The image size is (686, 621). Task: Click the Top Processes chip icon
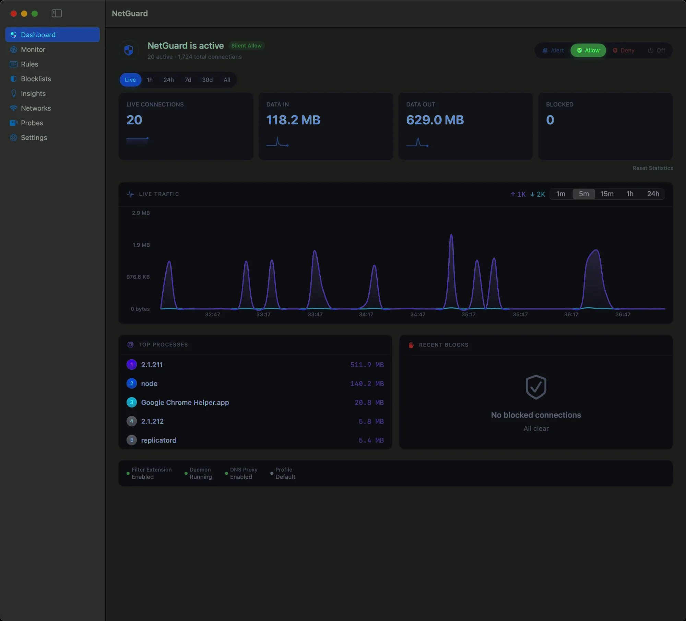point(130,344)
